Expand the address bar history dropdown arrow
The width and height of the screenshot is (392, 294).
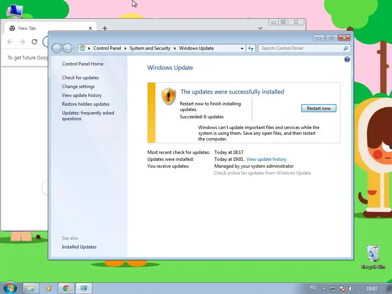242,48
